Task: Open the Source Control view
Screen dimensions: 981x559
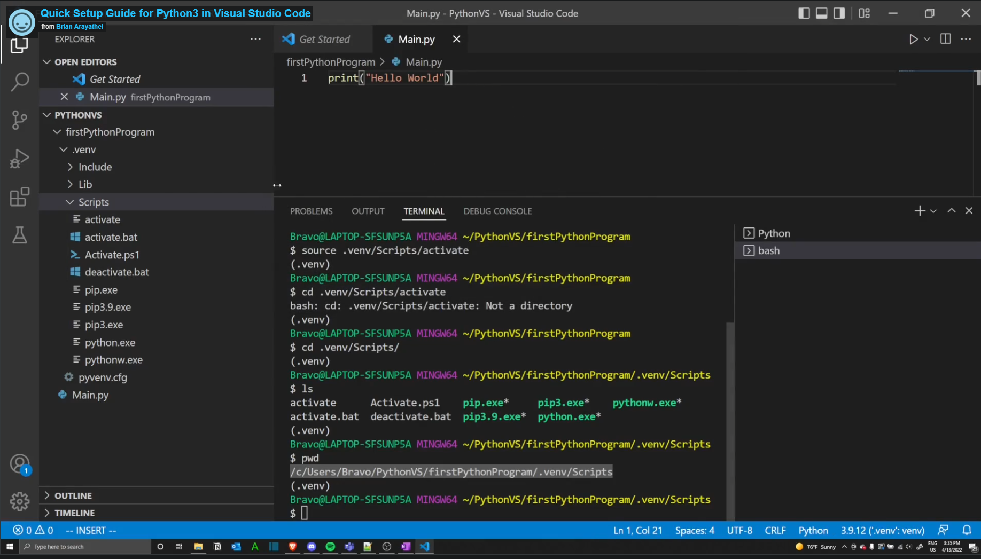Action: coord(20,120)
